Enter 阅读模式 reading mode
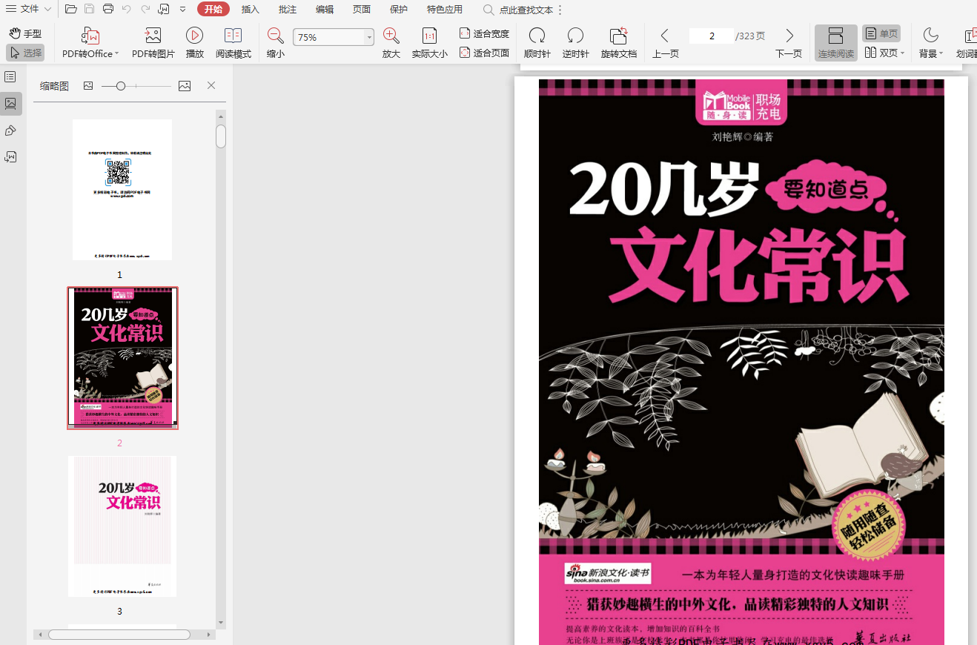Viewport: 977px width, 645px height. tap(233, 36)
